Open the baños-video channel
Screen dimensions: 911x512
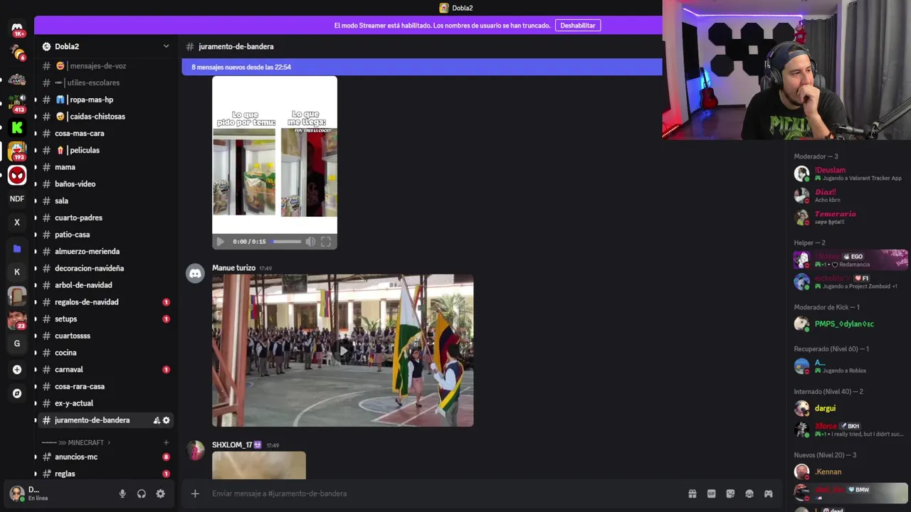click(x=106, y=184)
